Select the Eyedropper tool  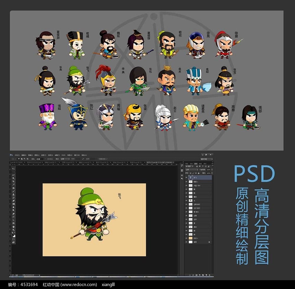click(x=14, y=185)
